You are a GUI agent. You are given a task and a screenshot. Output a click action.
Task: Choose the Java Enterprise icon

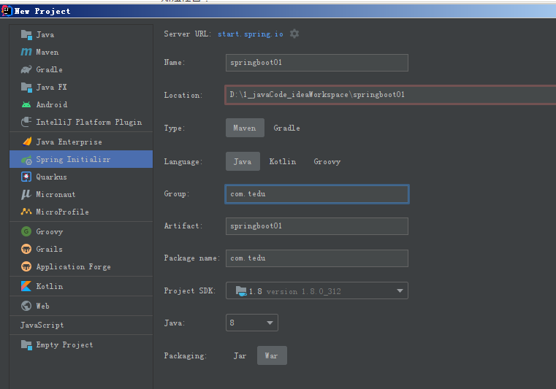coord(27,142)
